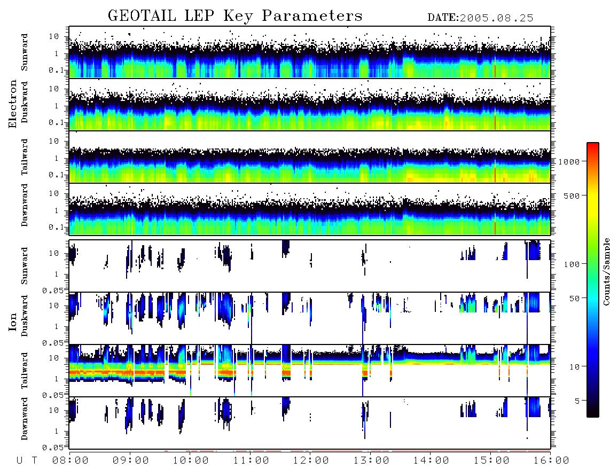Click the Electron Sunward spectrogram panel
The width and height of the screenshot is (610, 470).
[310, 52]
